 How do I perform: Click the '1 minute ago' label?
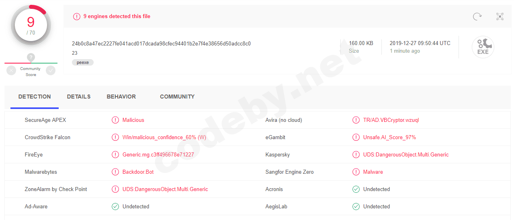(x=405, y=51)
